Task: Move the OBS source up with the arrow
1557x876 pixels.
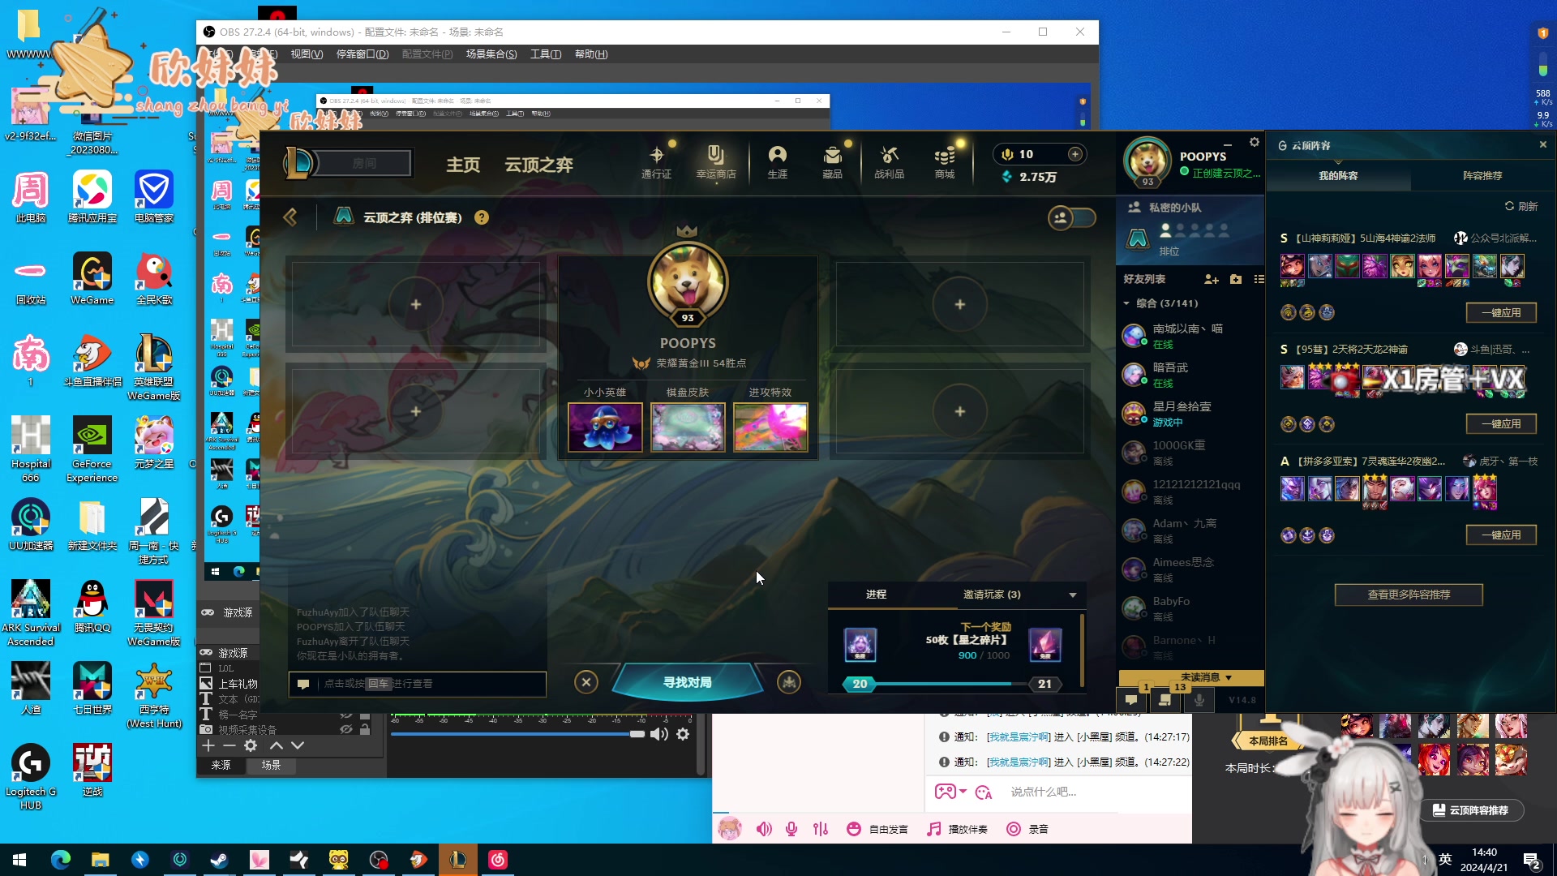Action: pos(277,745)
